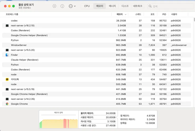Switch to the CPU tab
The width and height of the screenshot is (195, 131).
tap(87, 6)
